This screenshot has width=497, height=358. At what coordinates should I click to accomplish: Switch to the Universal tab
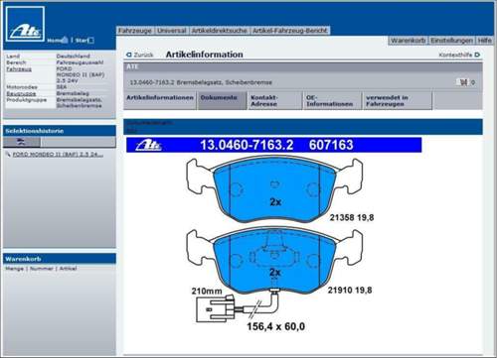172,31
